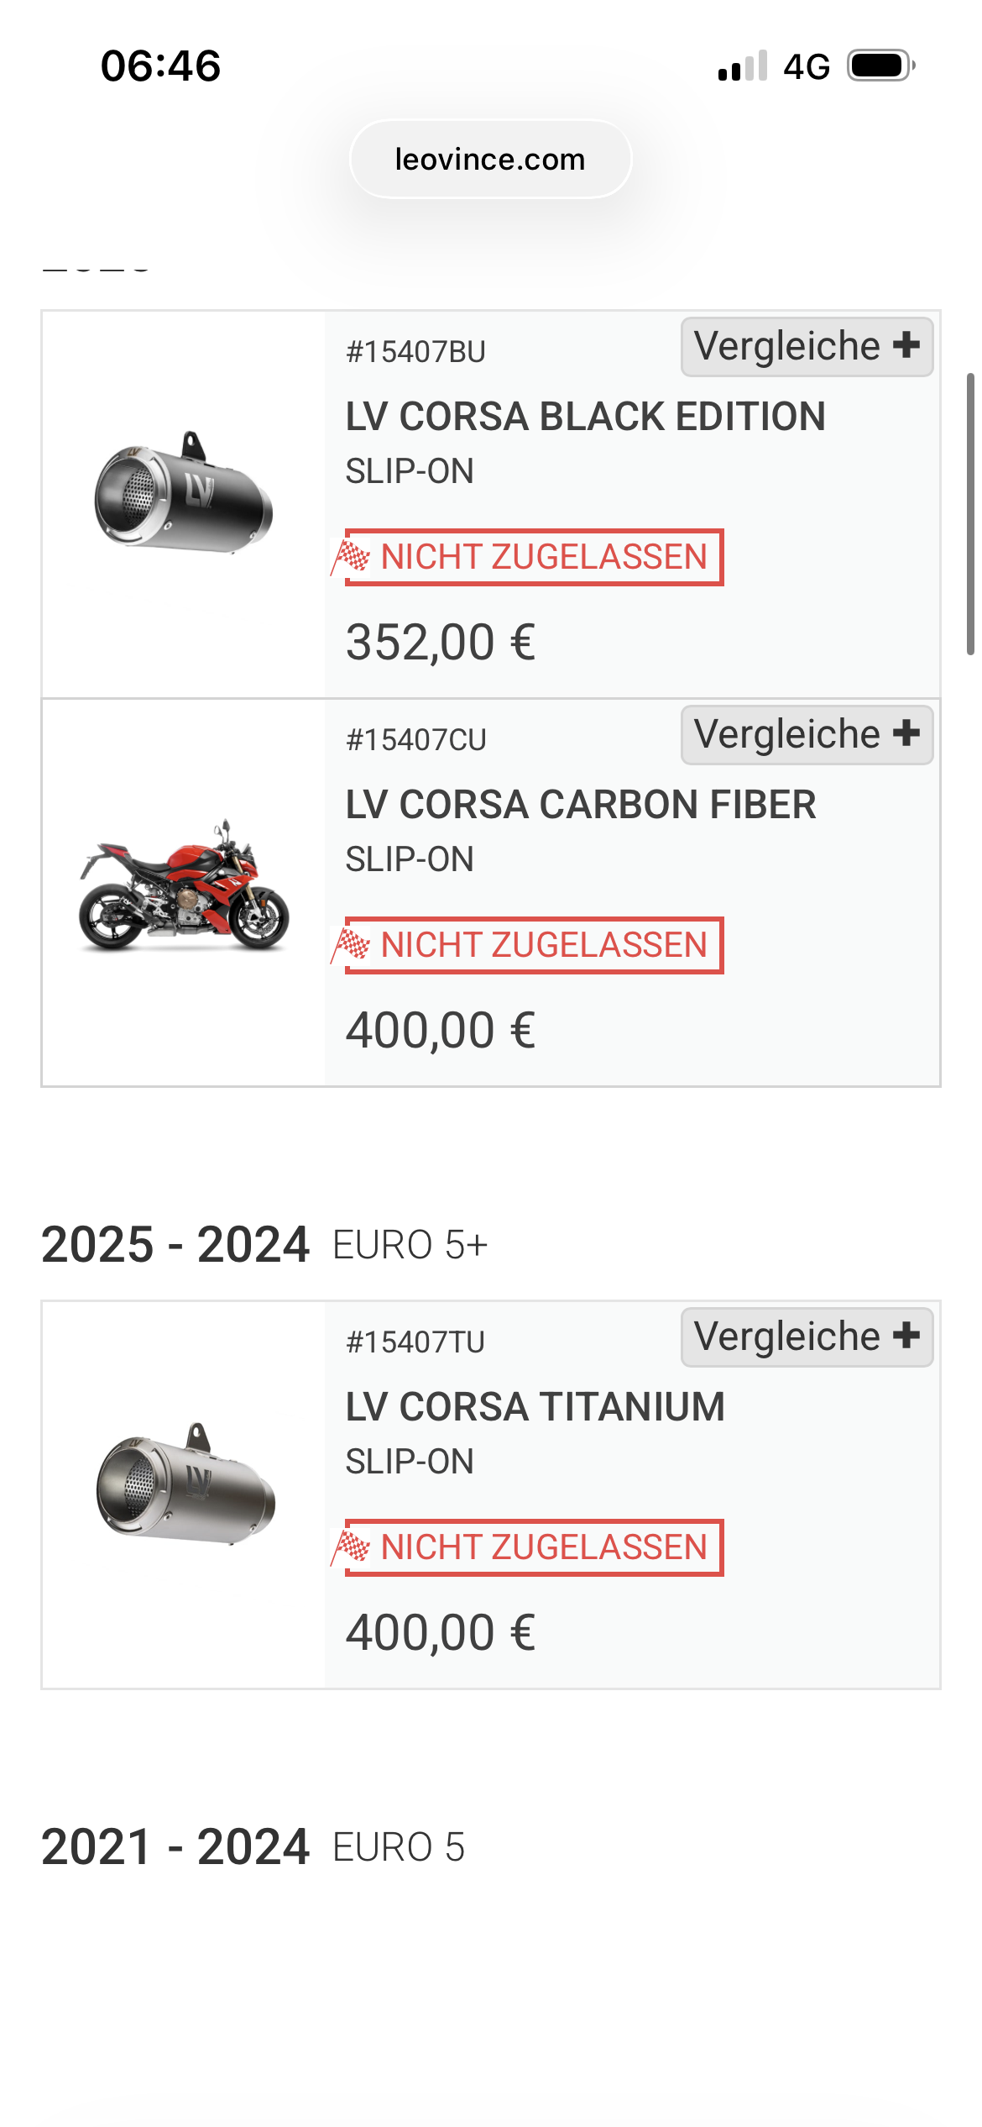The width and height of the screenshot is (982, 2127).
Task: Tap checkered flag icon on Black Edition
Action: 353,557
